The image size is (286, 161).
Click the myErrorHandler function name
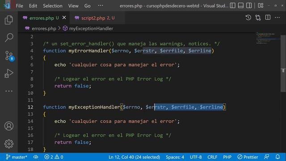88,51
